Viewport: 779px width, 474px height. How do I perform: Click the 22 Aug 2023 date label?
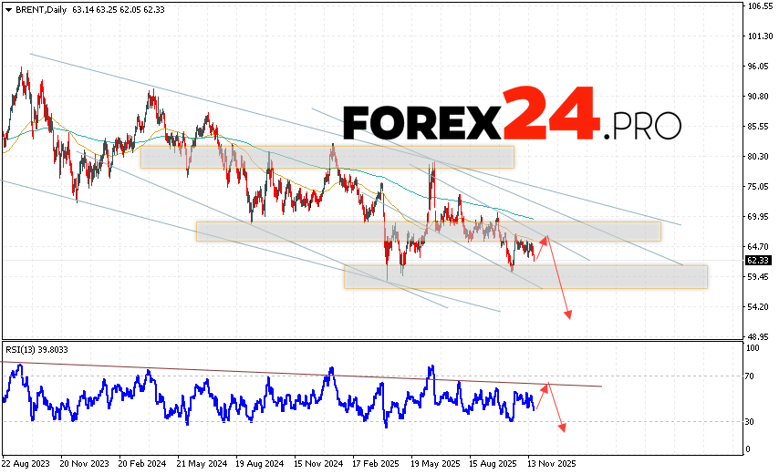26,463
